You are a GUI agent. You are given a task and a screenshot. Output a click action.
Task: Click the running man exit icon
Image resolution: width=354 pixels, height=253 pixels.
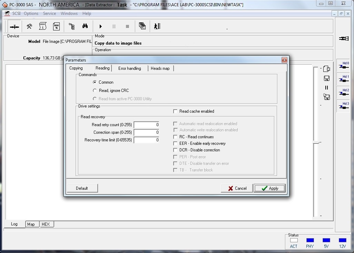pos(157,26)
